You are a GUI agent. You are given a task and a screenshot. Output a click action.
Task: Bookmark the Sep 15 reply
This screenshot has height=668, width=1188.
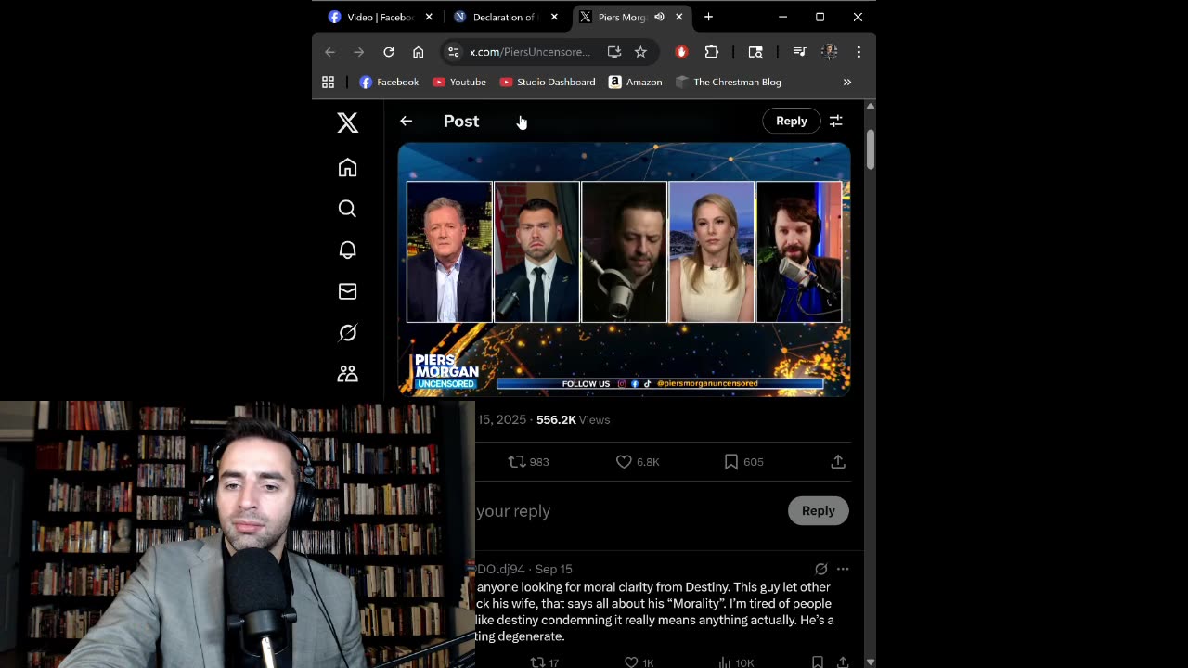(818, 662)
